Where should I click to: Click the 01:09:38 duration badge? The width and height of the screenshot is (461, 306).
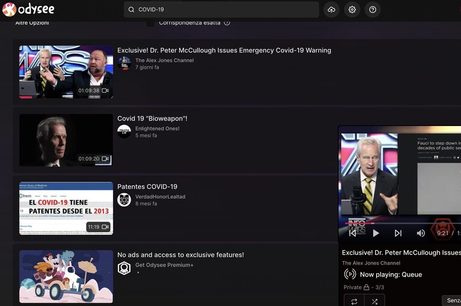[94, 91]
